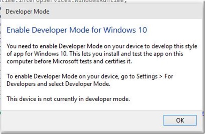Click the OK button to dismiss dialog
The image size is (205, 134).
tap(180, 120)
